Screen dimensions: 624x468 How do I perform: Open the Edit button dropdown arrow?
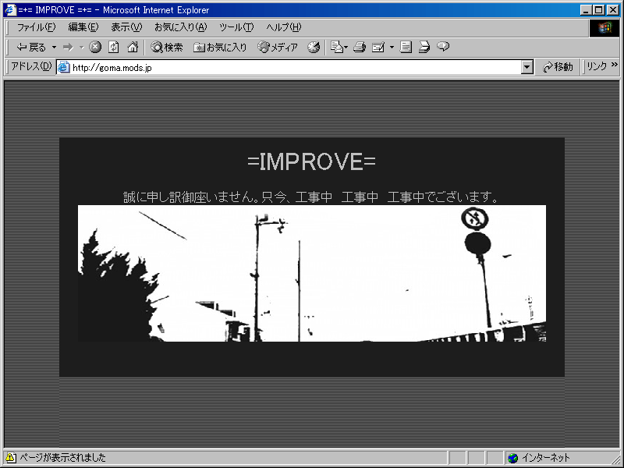tap(392, 48)
